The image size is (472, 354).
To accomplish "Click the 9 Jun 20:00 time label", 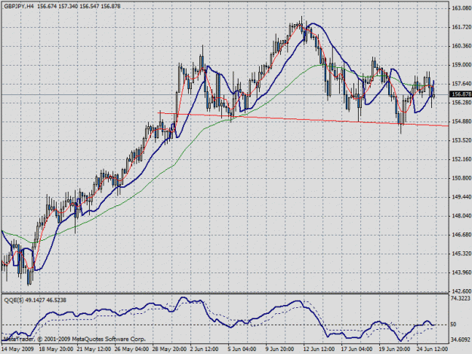I will pyautogui.click(x=279, y=349).
